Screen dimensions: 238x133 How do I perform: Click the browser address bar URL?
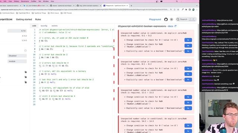pos(84,10)
